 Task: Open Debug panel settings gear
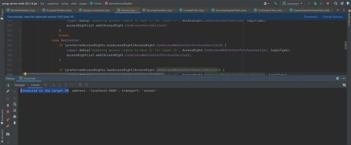click(337, 78)
